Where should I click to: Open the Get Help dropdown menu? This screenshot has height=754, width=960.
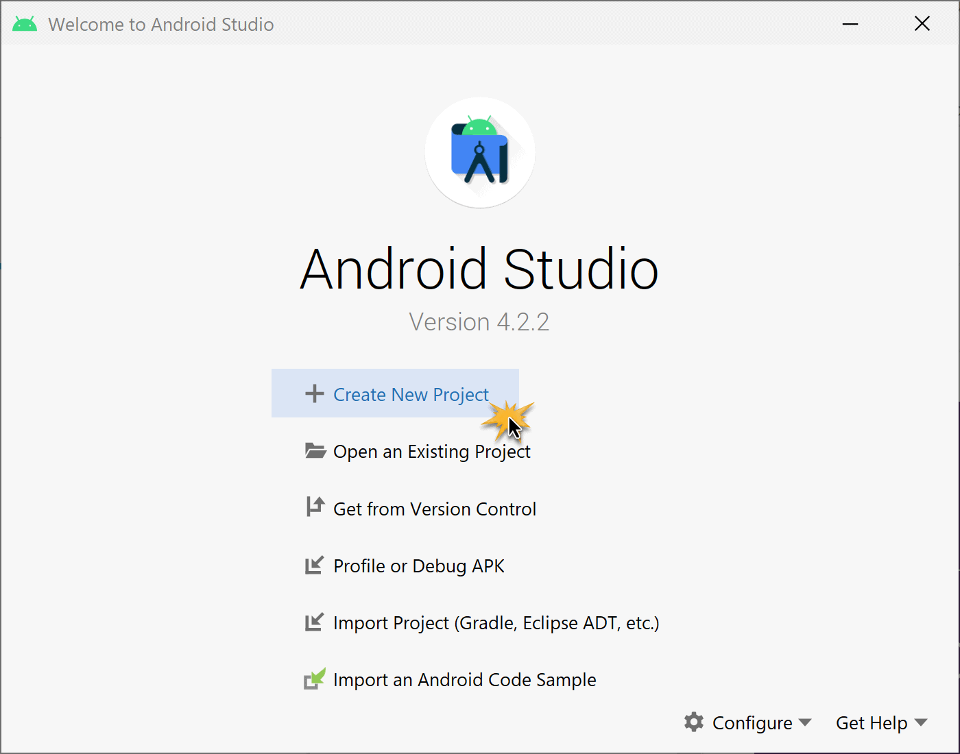pos(881,722)
